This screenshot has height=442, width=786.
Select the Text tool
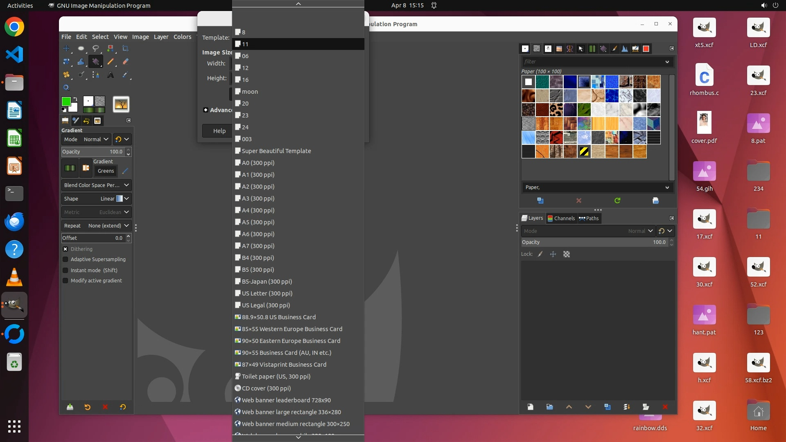pos(111,75)
